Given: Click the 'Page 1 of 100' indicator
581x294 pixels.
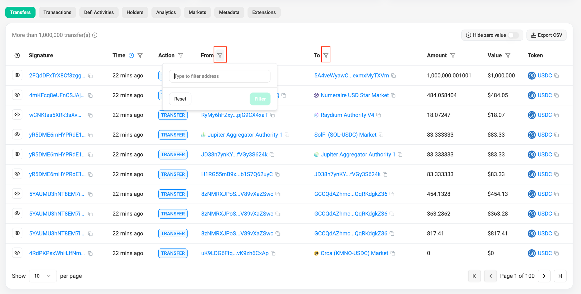Looking at the screenshot, I should coord(517,276).
